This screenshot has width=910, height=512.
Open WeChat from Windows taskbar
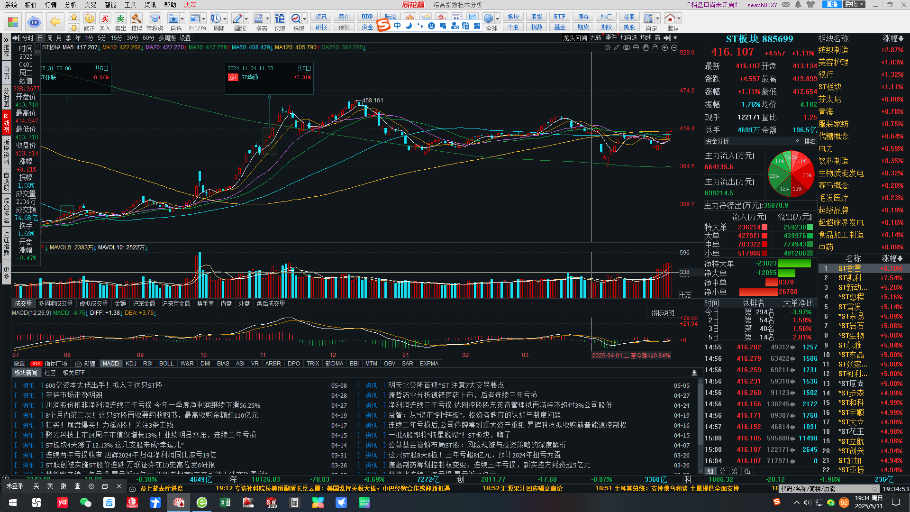85,503
